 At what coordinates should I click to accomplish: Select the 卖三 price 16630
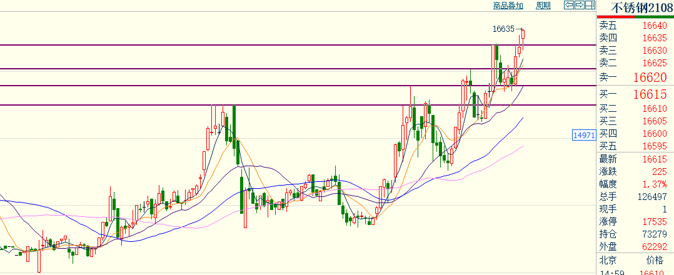(655, 51)
